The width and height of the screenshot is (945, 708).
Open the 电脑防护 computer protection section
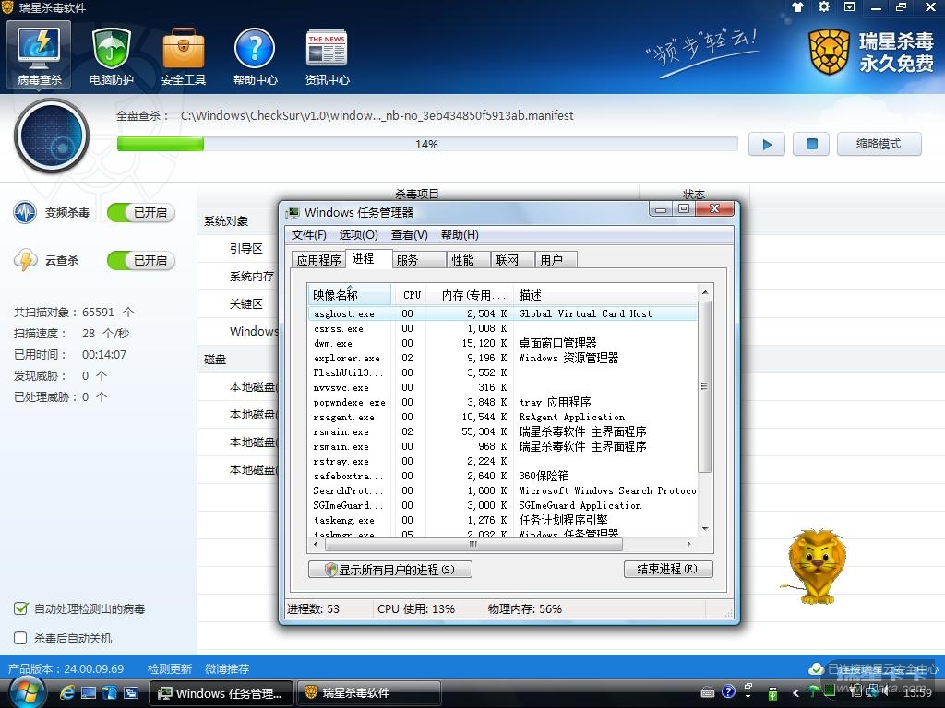point(112,57)
